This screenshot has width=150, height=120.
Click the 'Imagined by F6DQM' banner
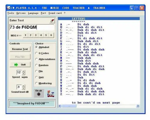pos(32,104)
